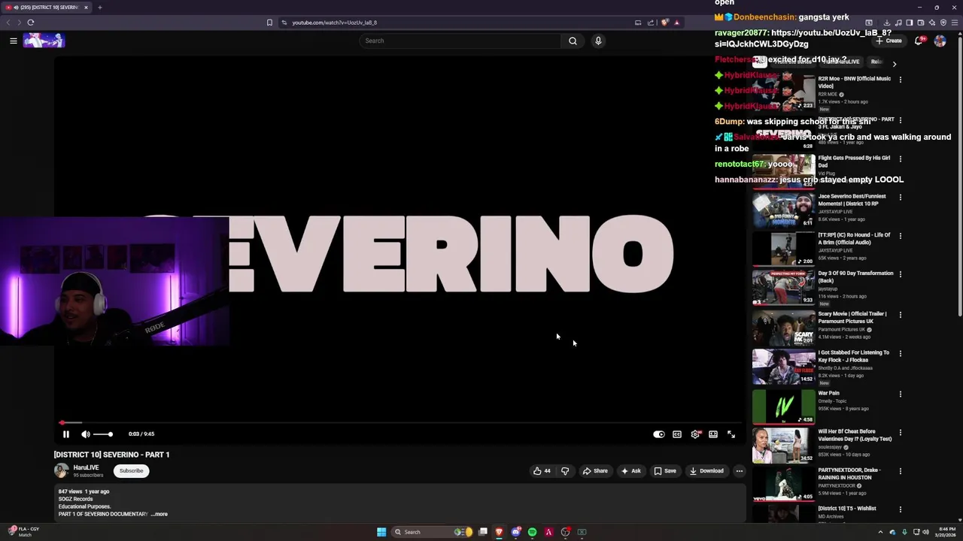Viewport: 963px width, 541px height.
Task: Adjust the video volume slider
Action: (x=103, y=434)
